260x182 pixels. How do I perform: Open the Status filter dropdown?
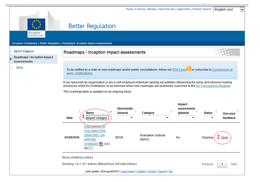(x=209, y=117)
